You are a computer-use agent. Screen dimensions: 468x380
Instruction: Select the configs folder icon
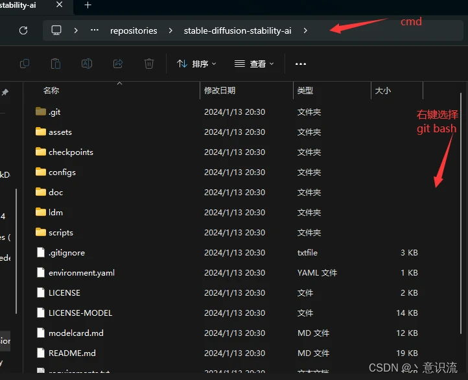pos(41,172)
